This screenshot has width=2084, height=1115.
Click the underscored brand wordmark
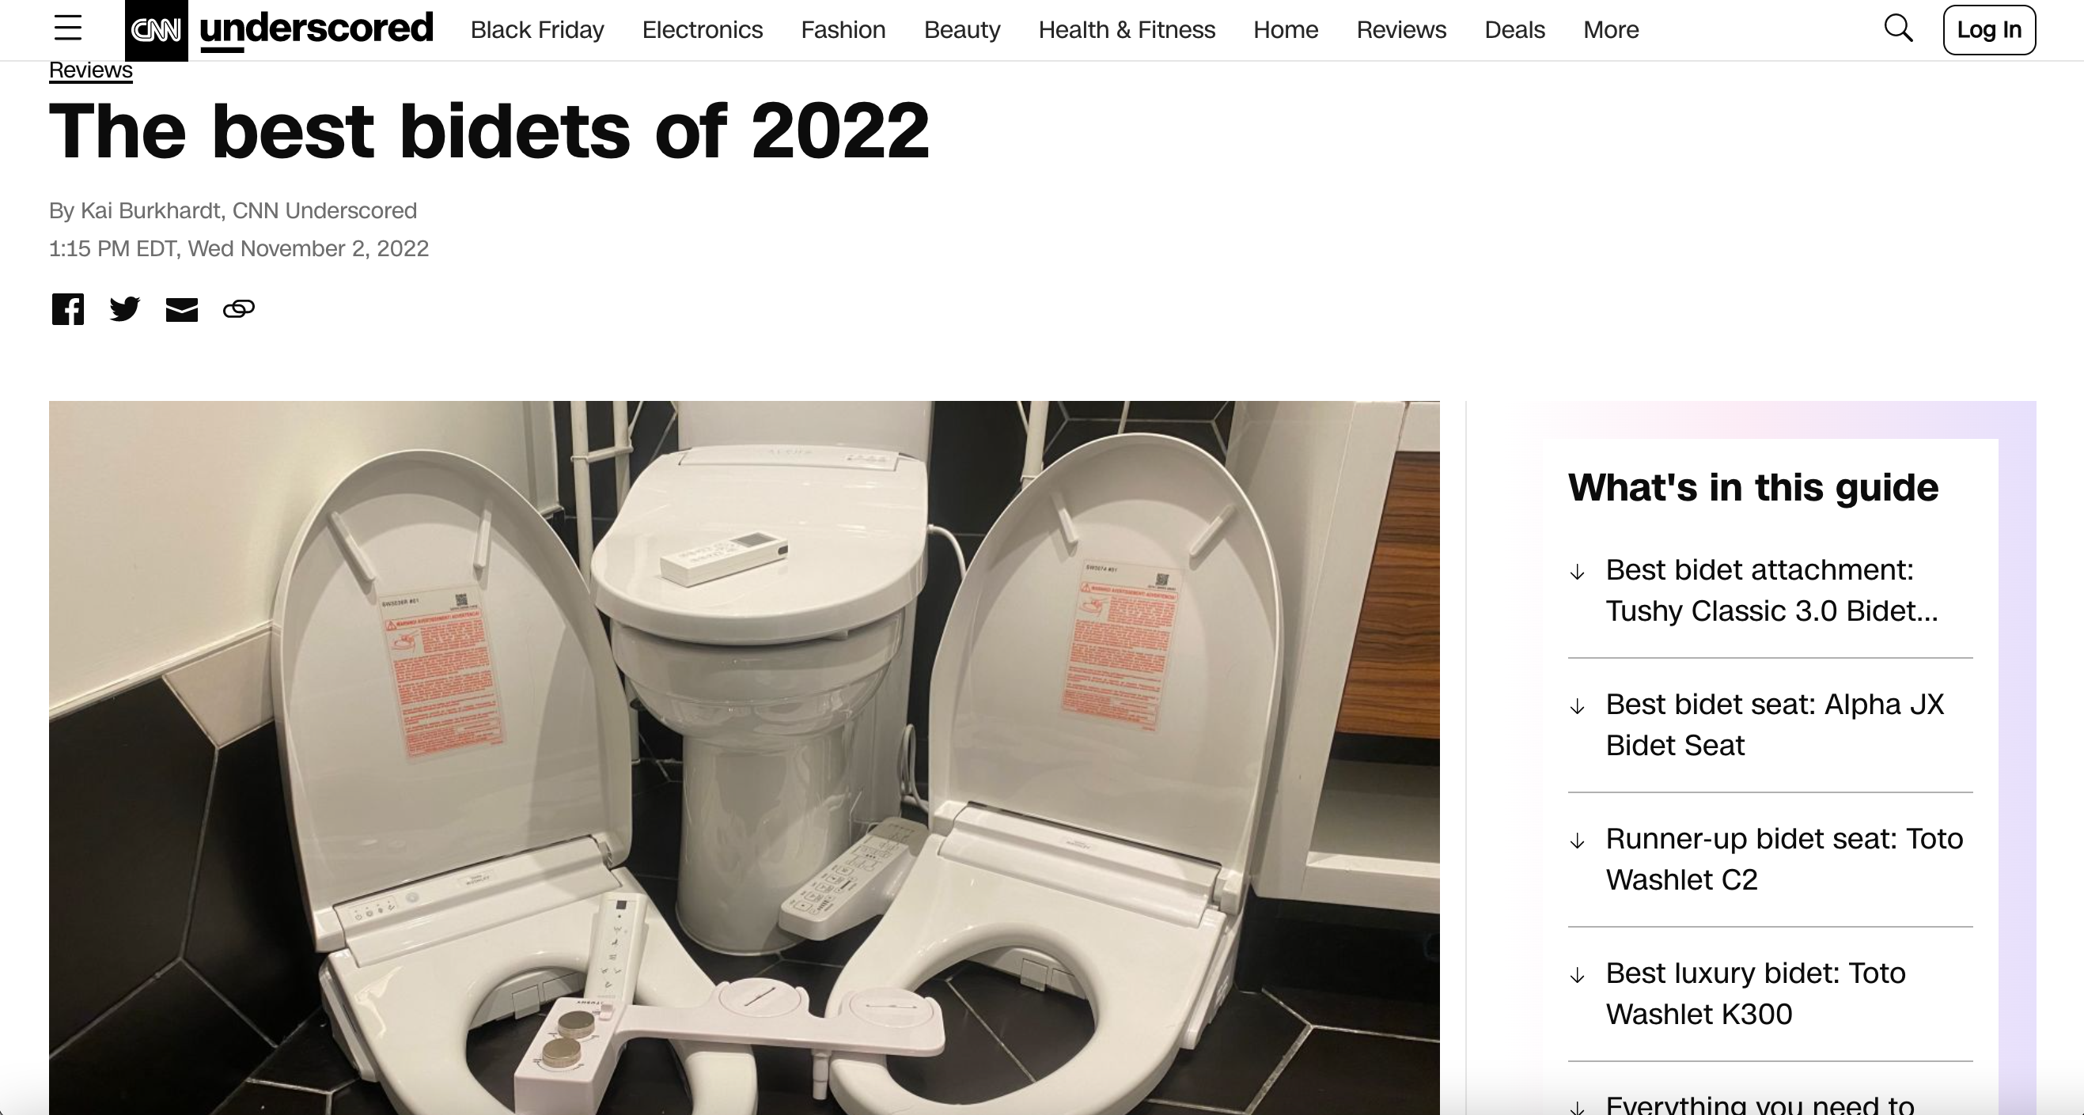[x=316, y=29]
